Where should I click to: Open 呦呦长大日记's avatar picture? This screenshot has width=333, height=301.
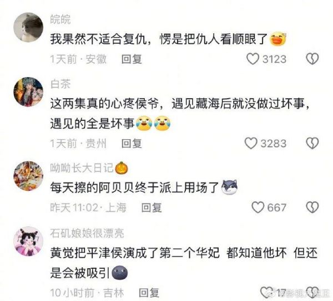(28, 176)
